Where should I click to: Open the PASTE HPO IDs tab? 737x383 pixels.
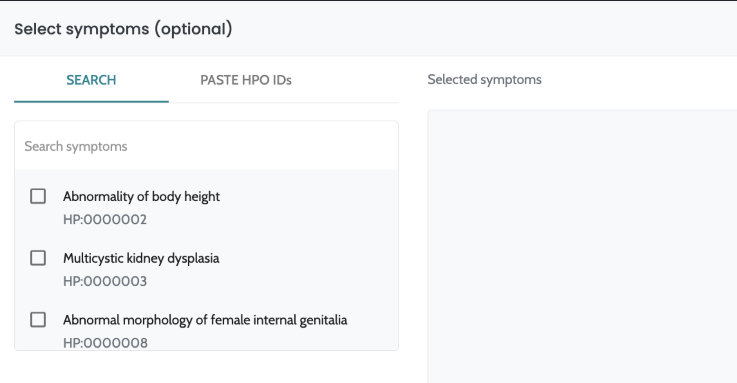pos(246,80)
